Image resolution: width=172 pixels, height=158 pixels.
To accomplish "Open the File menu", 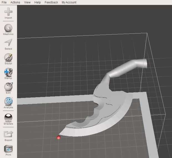I will (x=4, y=2).
